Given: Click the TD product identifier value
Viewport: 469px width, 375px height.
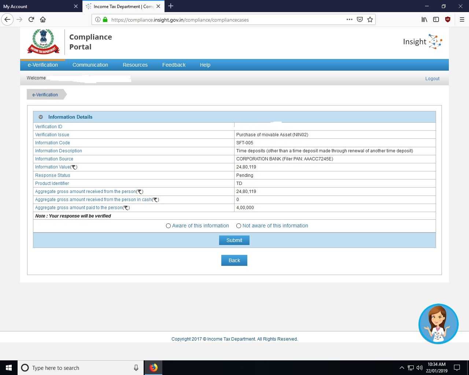Looking at the screenshot, I should (239, 183).
